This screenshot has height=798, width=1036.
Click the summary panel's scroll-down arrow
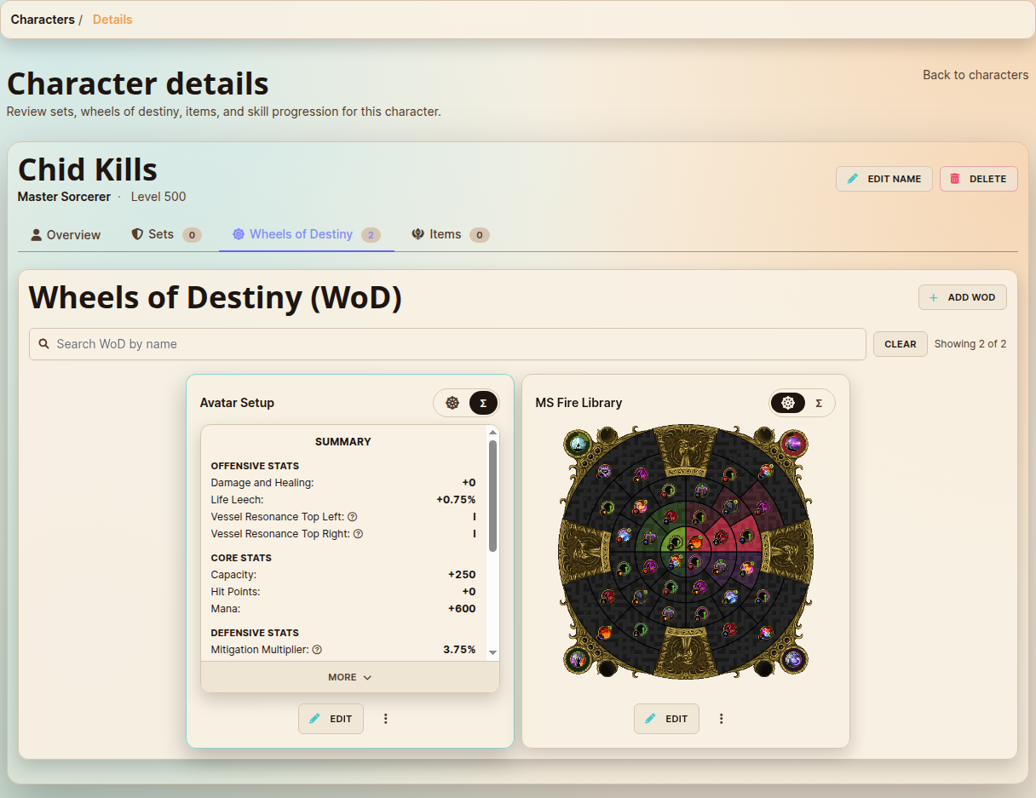point(492,652)
